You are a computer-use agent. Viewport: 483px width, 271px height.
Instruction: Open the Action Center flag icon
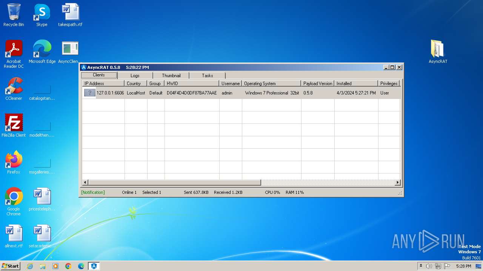[x=447, y=266]
